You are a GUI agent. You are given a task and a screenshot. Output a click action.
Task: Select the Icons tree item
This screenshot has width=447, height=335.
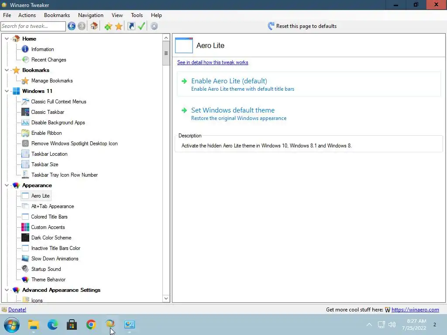pos(37,300)
